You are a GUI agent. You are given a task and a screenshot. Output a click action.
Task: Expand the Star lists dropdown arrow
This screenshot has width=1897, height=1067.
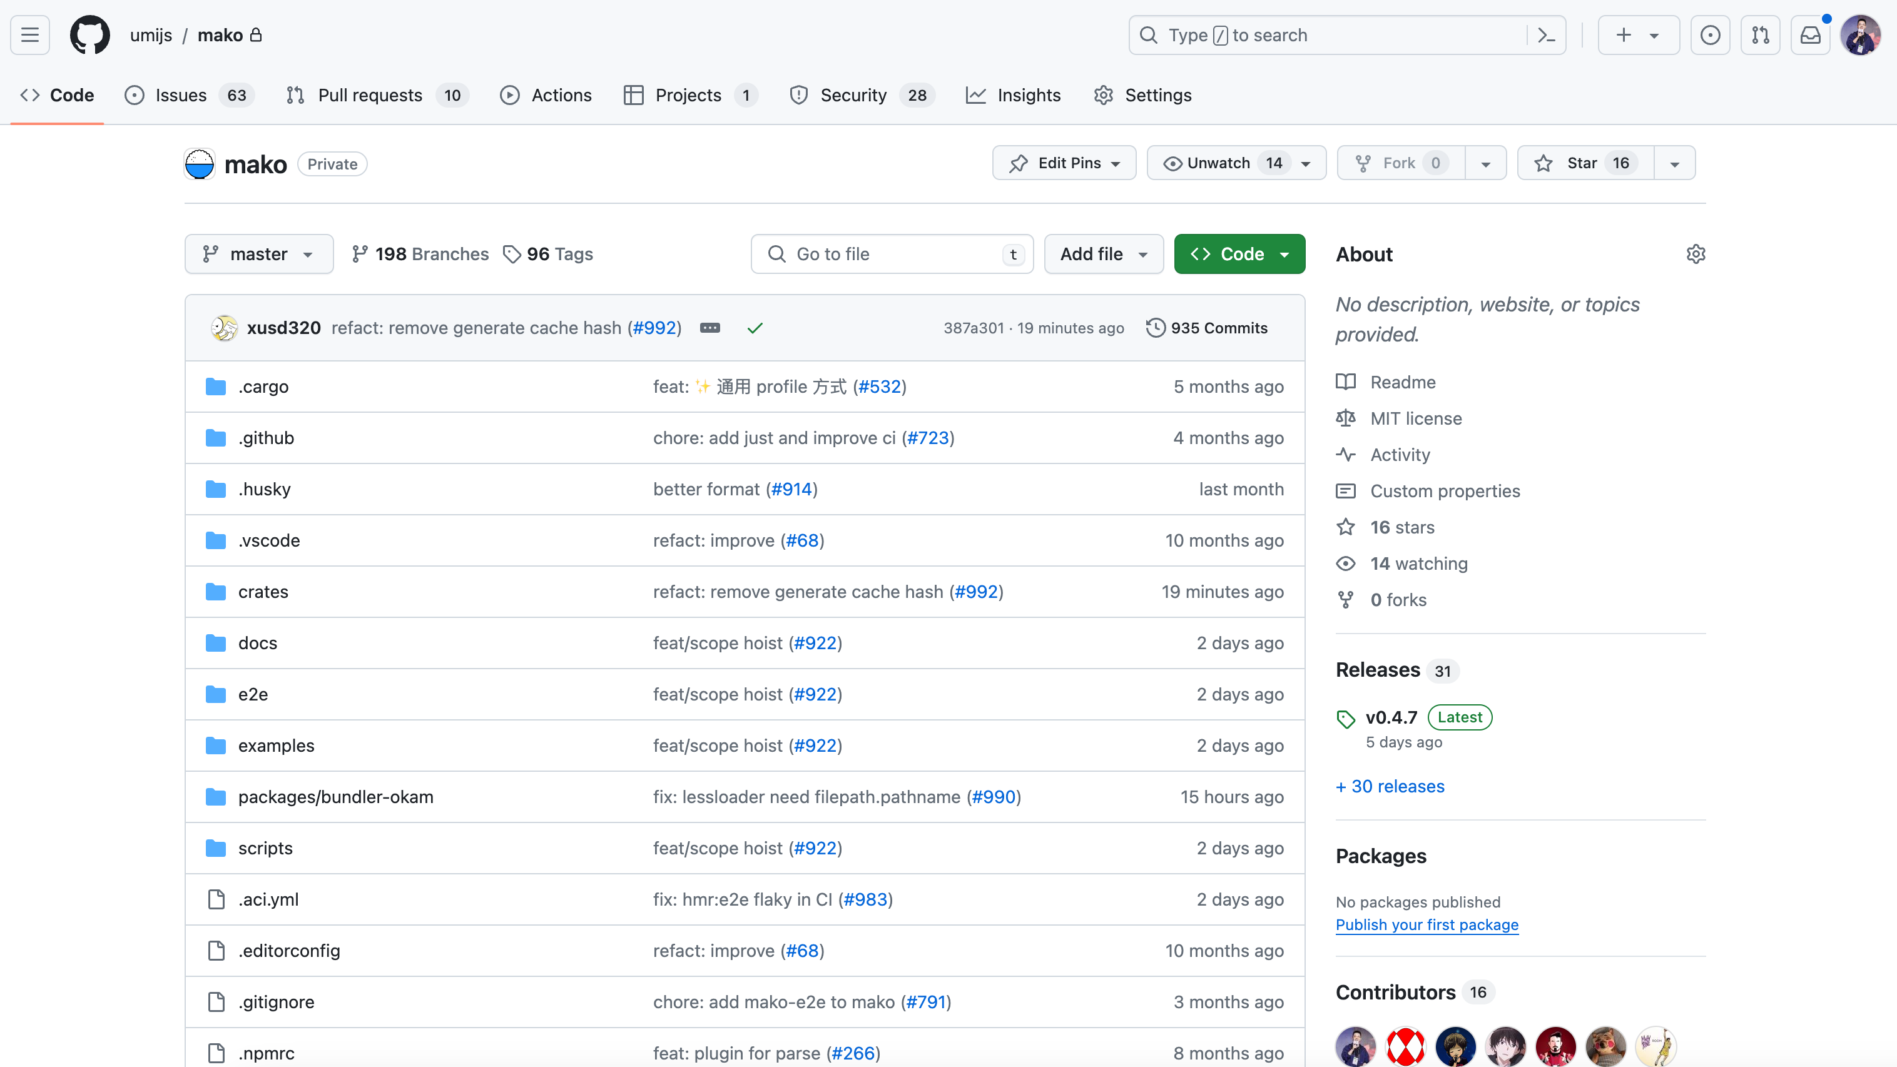pos(1675,163)
